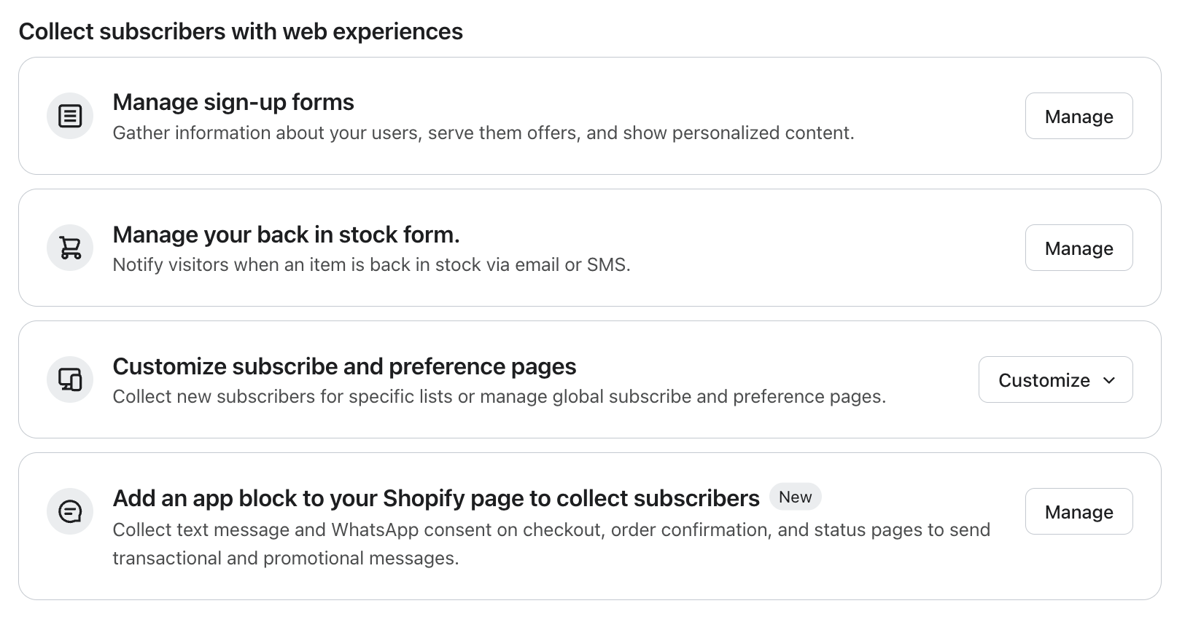Viewport: 1193px width, 622px height.
Task: Click the back in stock cart icon
Action: coord(70,248)
